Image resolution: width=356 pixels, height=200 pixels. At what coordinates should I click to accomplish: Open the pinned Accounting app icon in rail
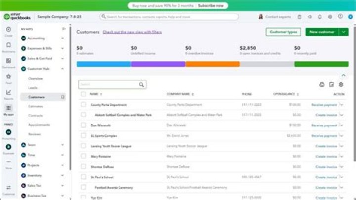(8, 132)
